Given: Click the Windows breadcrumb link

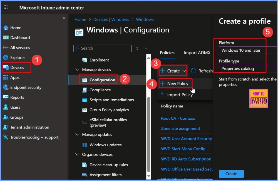Looking at the screenshot, I should tap(145, 19).
